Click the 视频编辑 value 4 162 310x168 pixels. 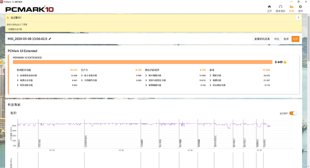[x=203, y=85]
